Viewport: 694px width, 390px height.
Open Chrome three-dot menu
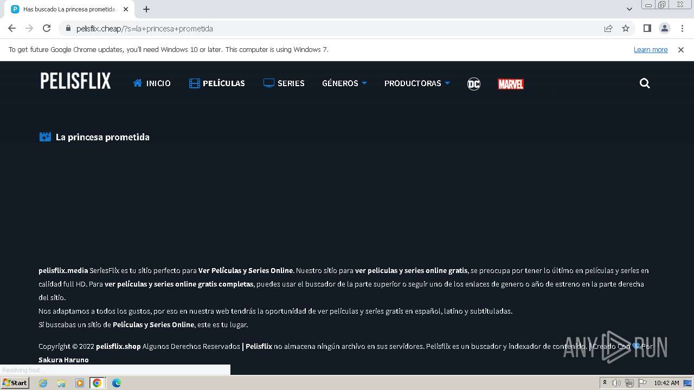click(x=682, y=29)
